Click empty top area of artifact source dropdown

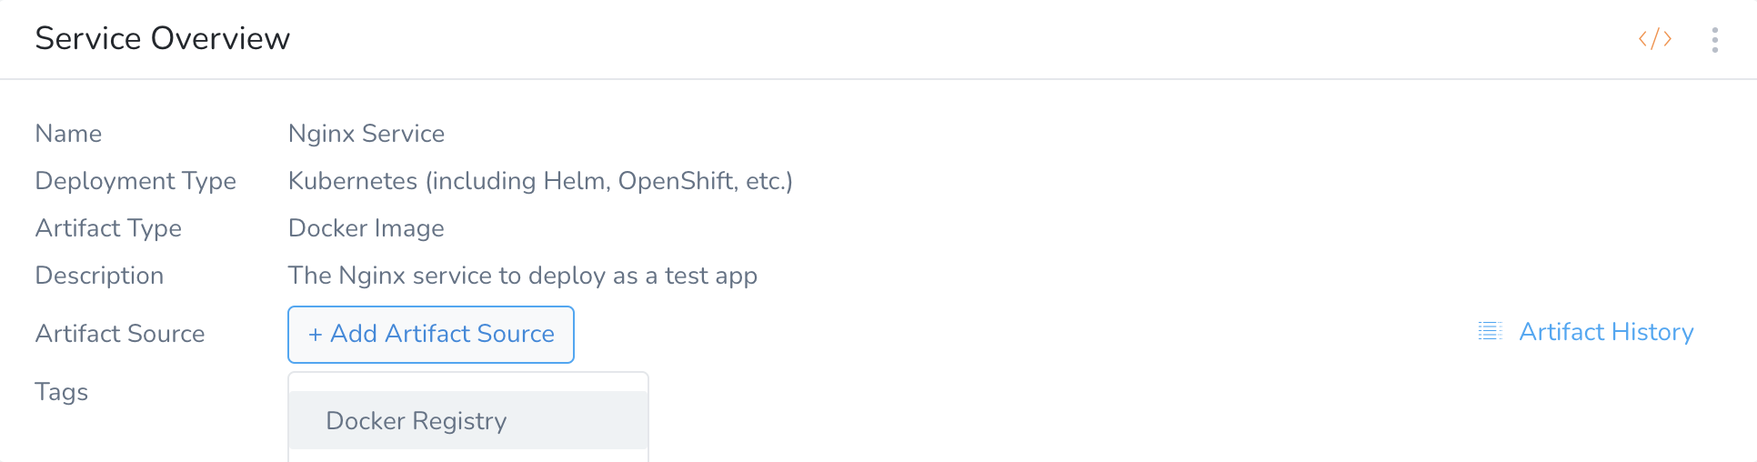coord(468,382)
